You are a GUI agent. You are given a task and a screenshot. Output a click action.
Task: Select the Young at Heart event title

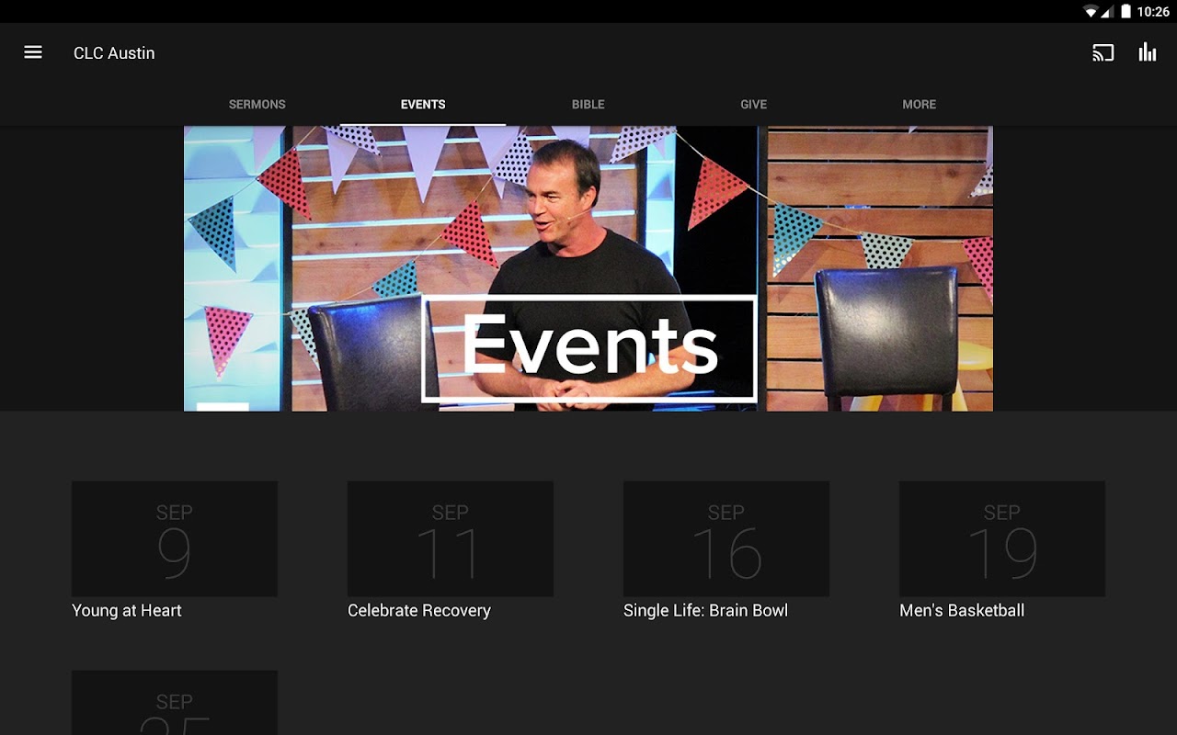(127, 611)
